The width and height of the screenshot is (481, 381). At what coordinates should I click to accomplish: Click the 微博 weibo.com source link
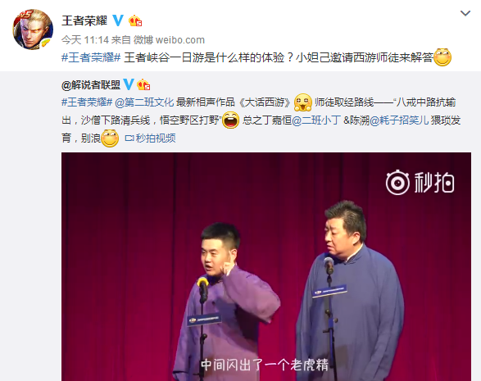pos(169,40)
